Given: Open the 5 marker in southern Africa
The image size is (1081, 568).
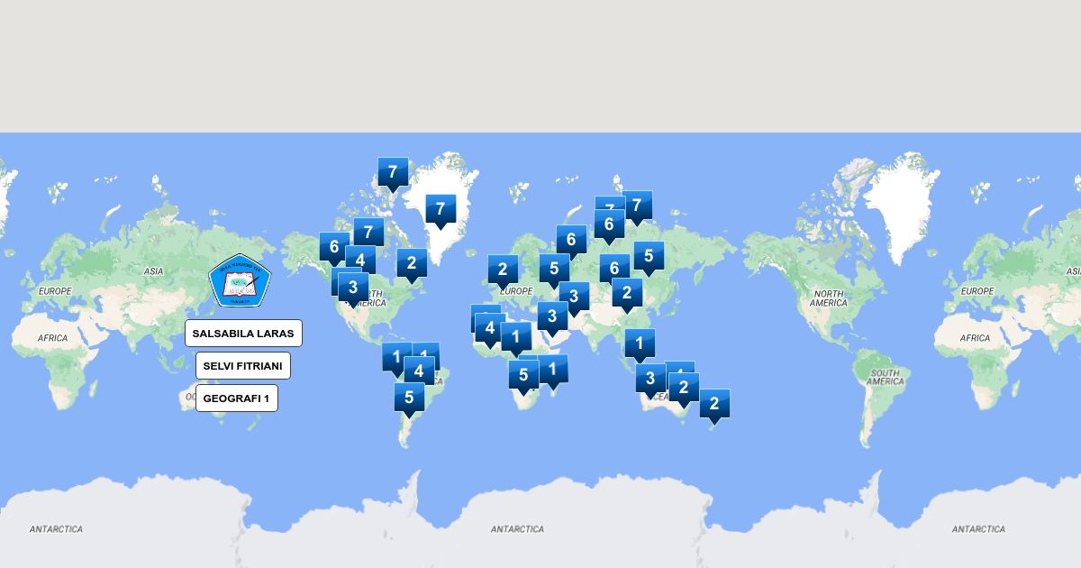Looking at the screenshot, I should (523, 375).
